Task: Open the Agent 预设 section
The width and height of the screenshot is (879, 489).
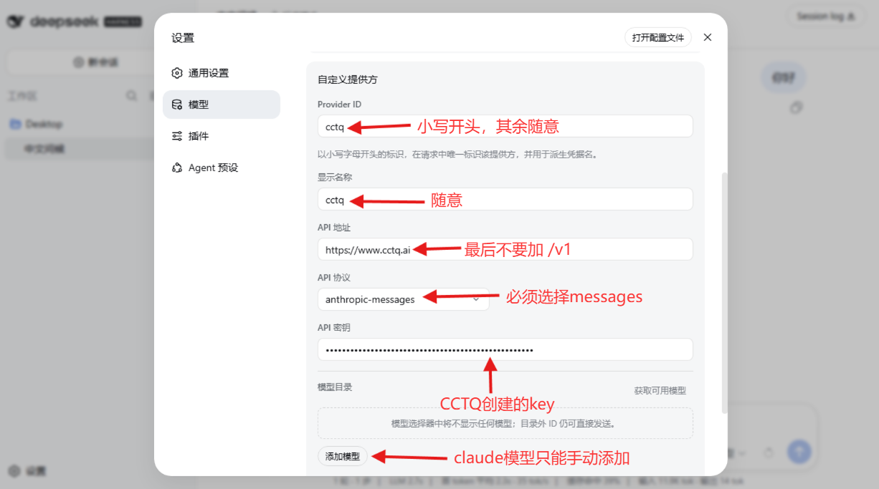Action: tap(222, 168)
